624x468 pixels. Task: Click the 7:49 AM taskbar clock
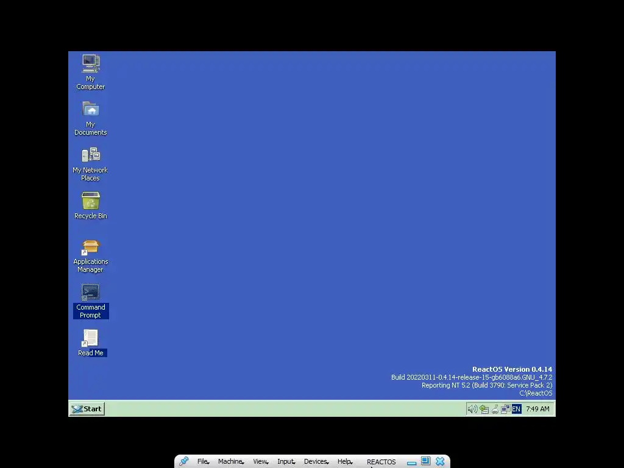[x=537, y=409]
